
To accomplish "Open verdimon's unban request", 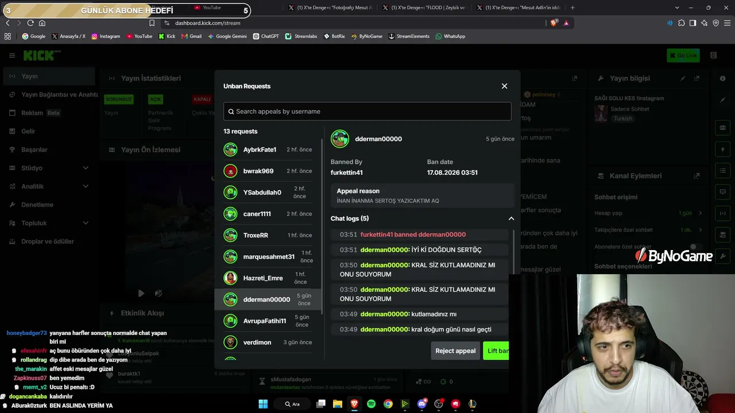I will [x=268, y=342].
